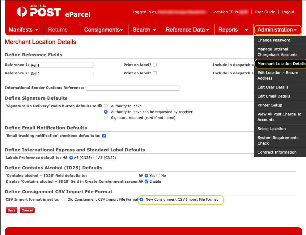
Task: Select Authority to leave can be requested by receiver
Action: pyautogui.click(x=106, y=112)
